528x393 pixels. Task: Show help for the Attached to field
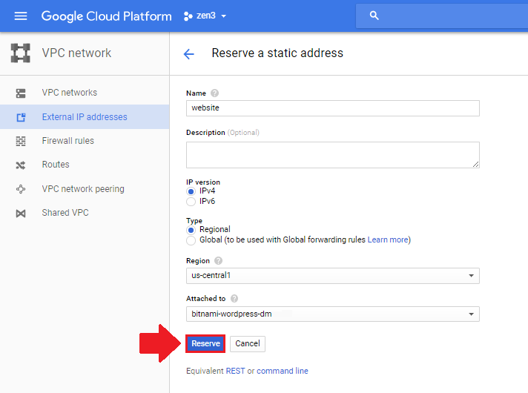tap(234, 298)
